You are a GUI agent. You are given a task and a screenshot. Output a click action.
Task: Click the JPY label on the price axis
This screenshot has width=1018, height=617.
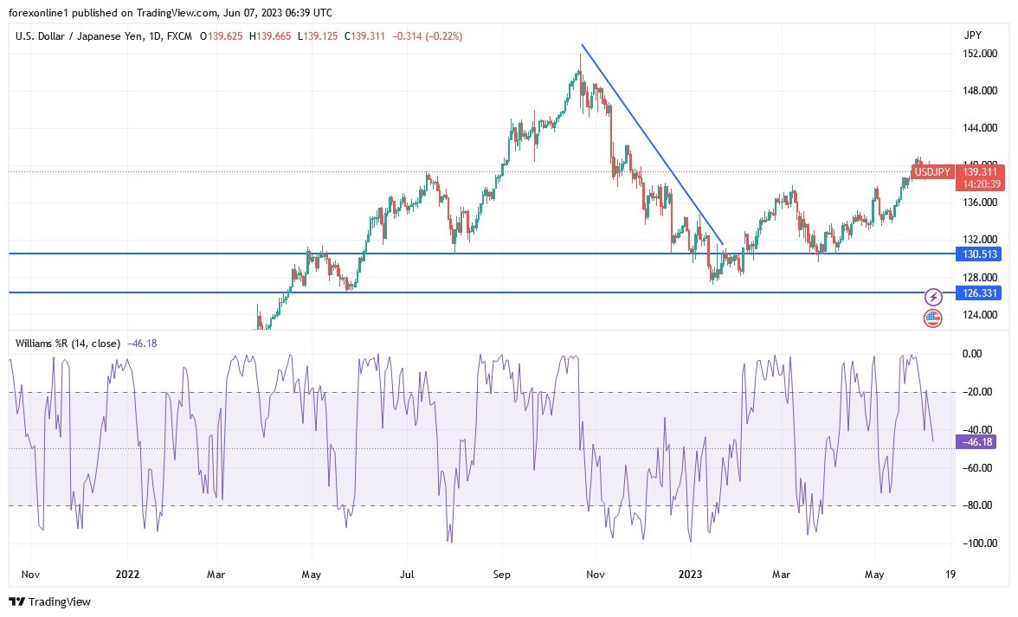pyautogui.click(x=973, y=35)
